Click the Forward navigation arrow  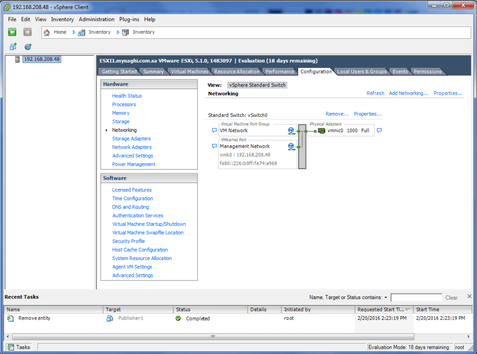(x=27, y=32)
